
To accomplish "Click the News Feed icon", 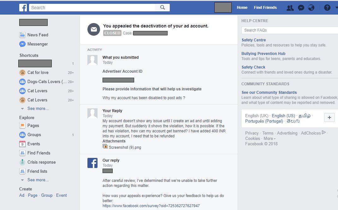I will 22,35.
